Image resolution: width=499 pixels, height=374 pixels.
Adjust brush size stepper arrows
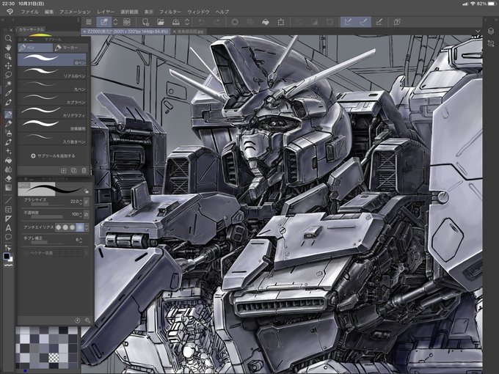[81, 202]
